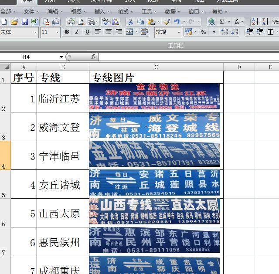Open the 工具 menu
The width and height of the screenshot is (279, 274).
pos(149,12)
